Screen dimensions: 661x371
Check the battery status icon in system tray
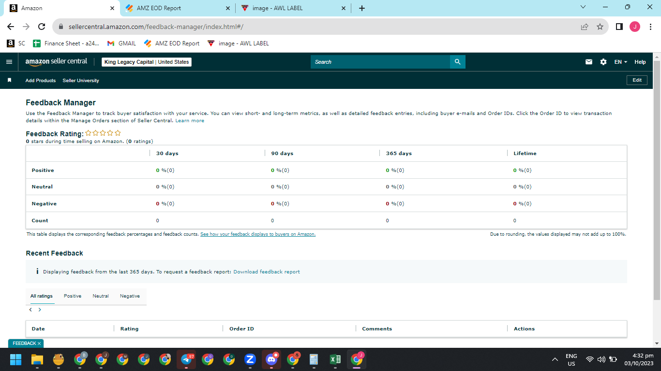click(x=613, y=359)
